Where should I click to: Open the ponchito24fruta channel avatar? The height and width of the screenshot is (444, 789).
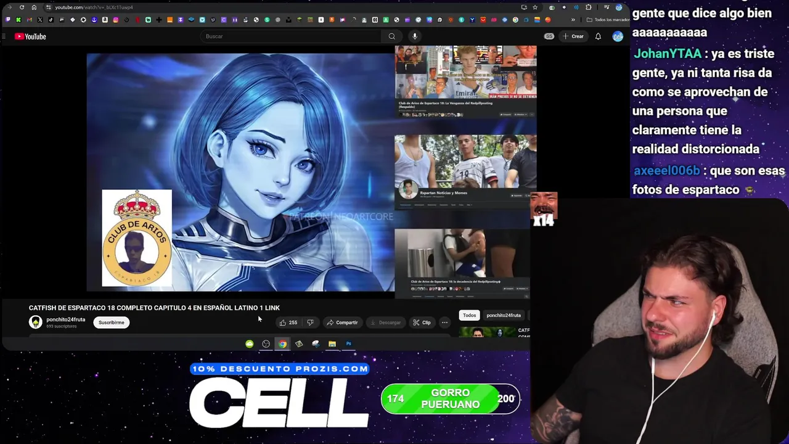(x=36, y=322)
